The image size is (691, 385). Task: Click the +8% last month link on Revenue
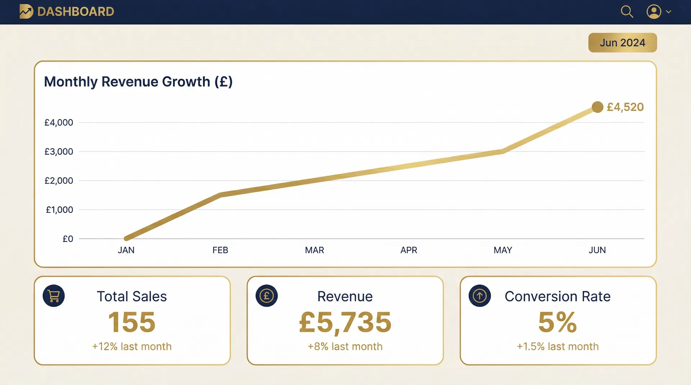coord(344,346)
